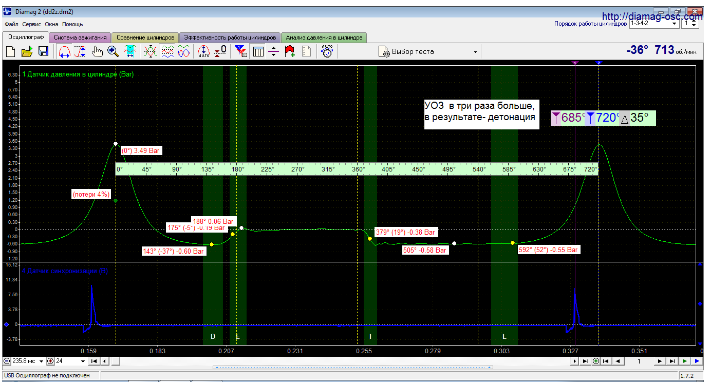Click the zero-level reset icon
This screenshot has height=382, width=710.
[x=220, y=51]
